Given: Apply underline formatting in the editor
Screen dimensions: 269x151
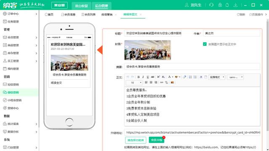Looking at the screenshot, I should point(148,77).
